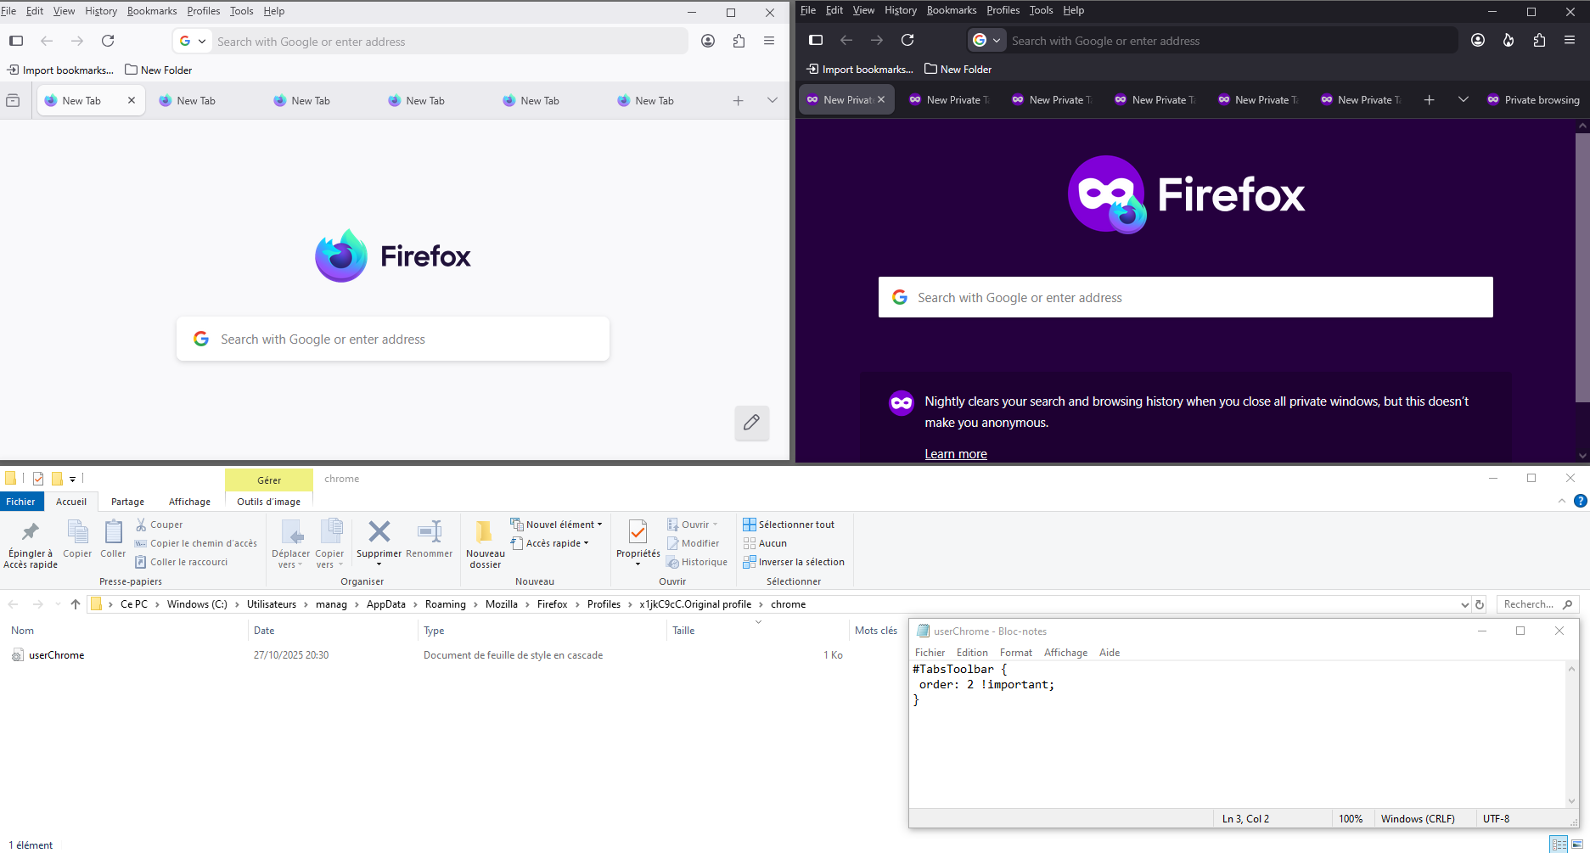
Task: Click the Profiles breadcrumb in Explorer address bar
Action: [x=604, y=604]
